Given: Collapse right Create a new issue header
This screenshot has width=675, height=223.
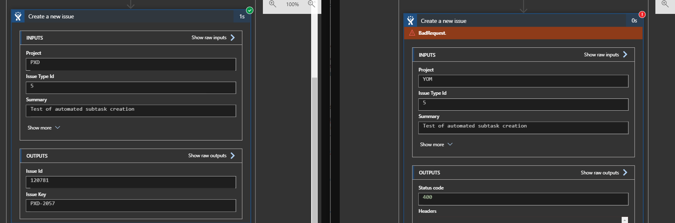Looking at the screenshot, I should 523,21.
